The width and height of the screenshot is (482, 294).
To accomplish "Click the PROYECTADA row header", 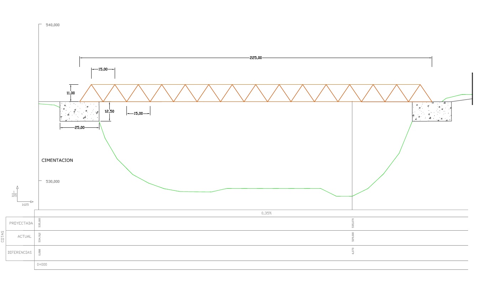I will (21, 224).
